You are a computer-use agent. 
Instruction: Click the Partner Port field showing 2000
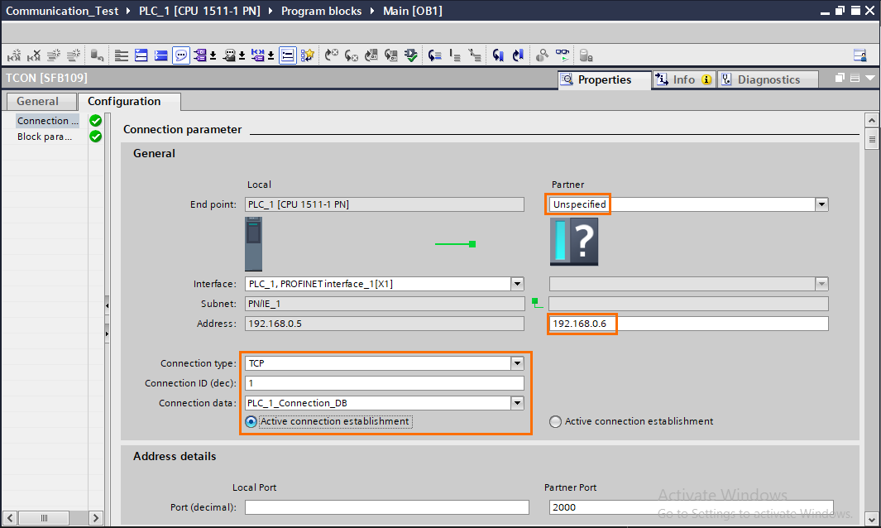coord(691,507)
